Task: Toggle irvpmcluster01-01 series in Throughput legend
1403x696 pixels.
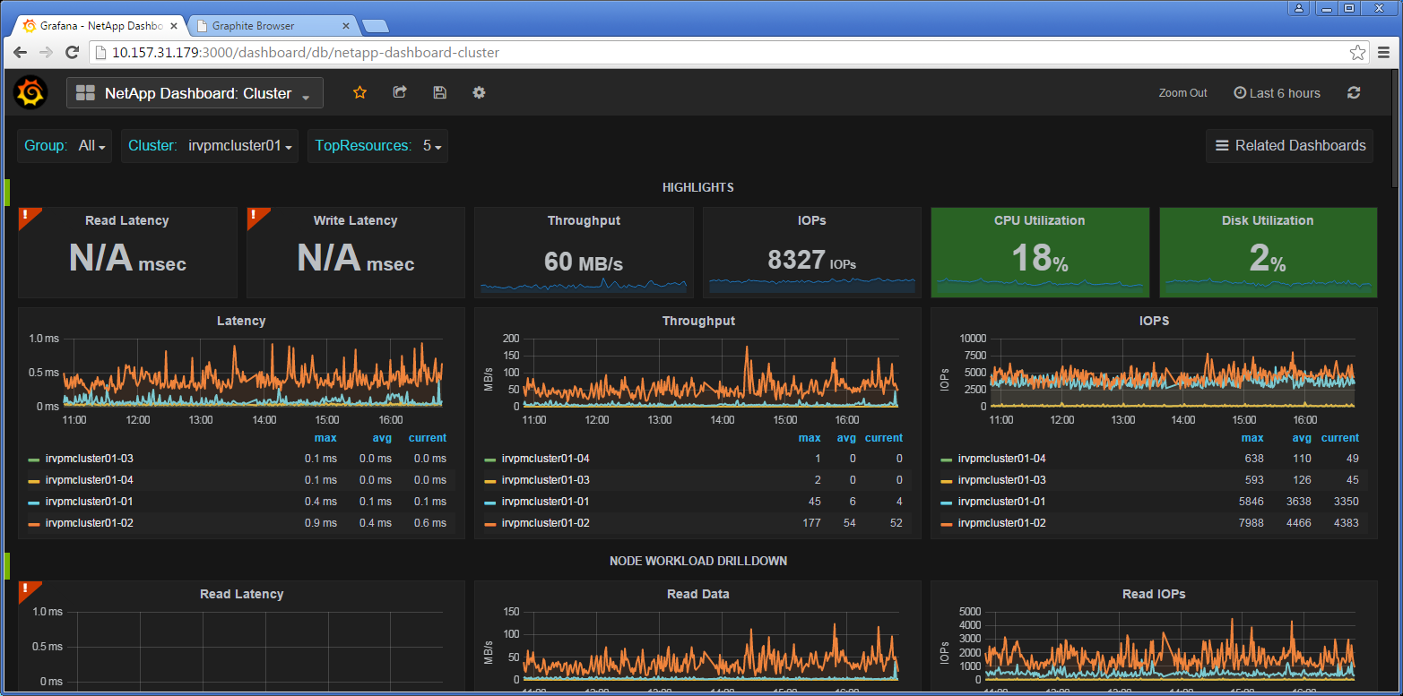Action: (545, 502)
